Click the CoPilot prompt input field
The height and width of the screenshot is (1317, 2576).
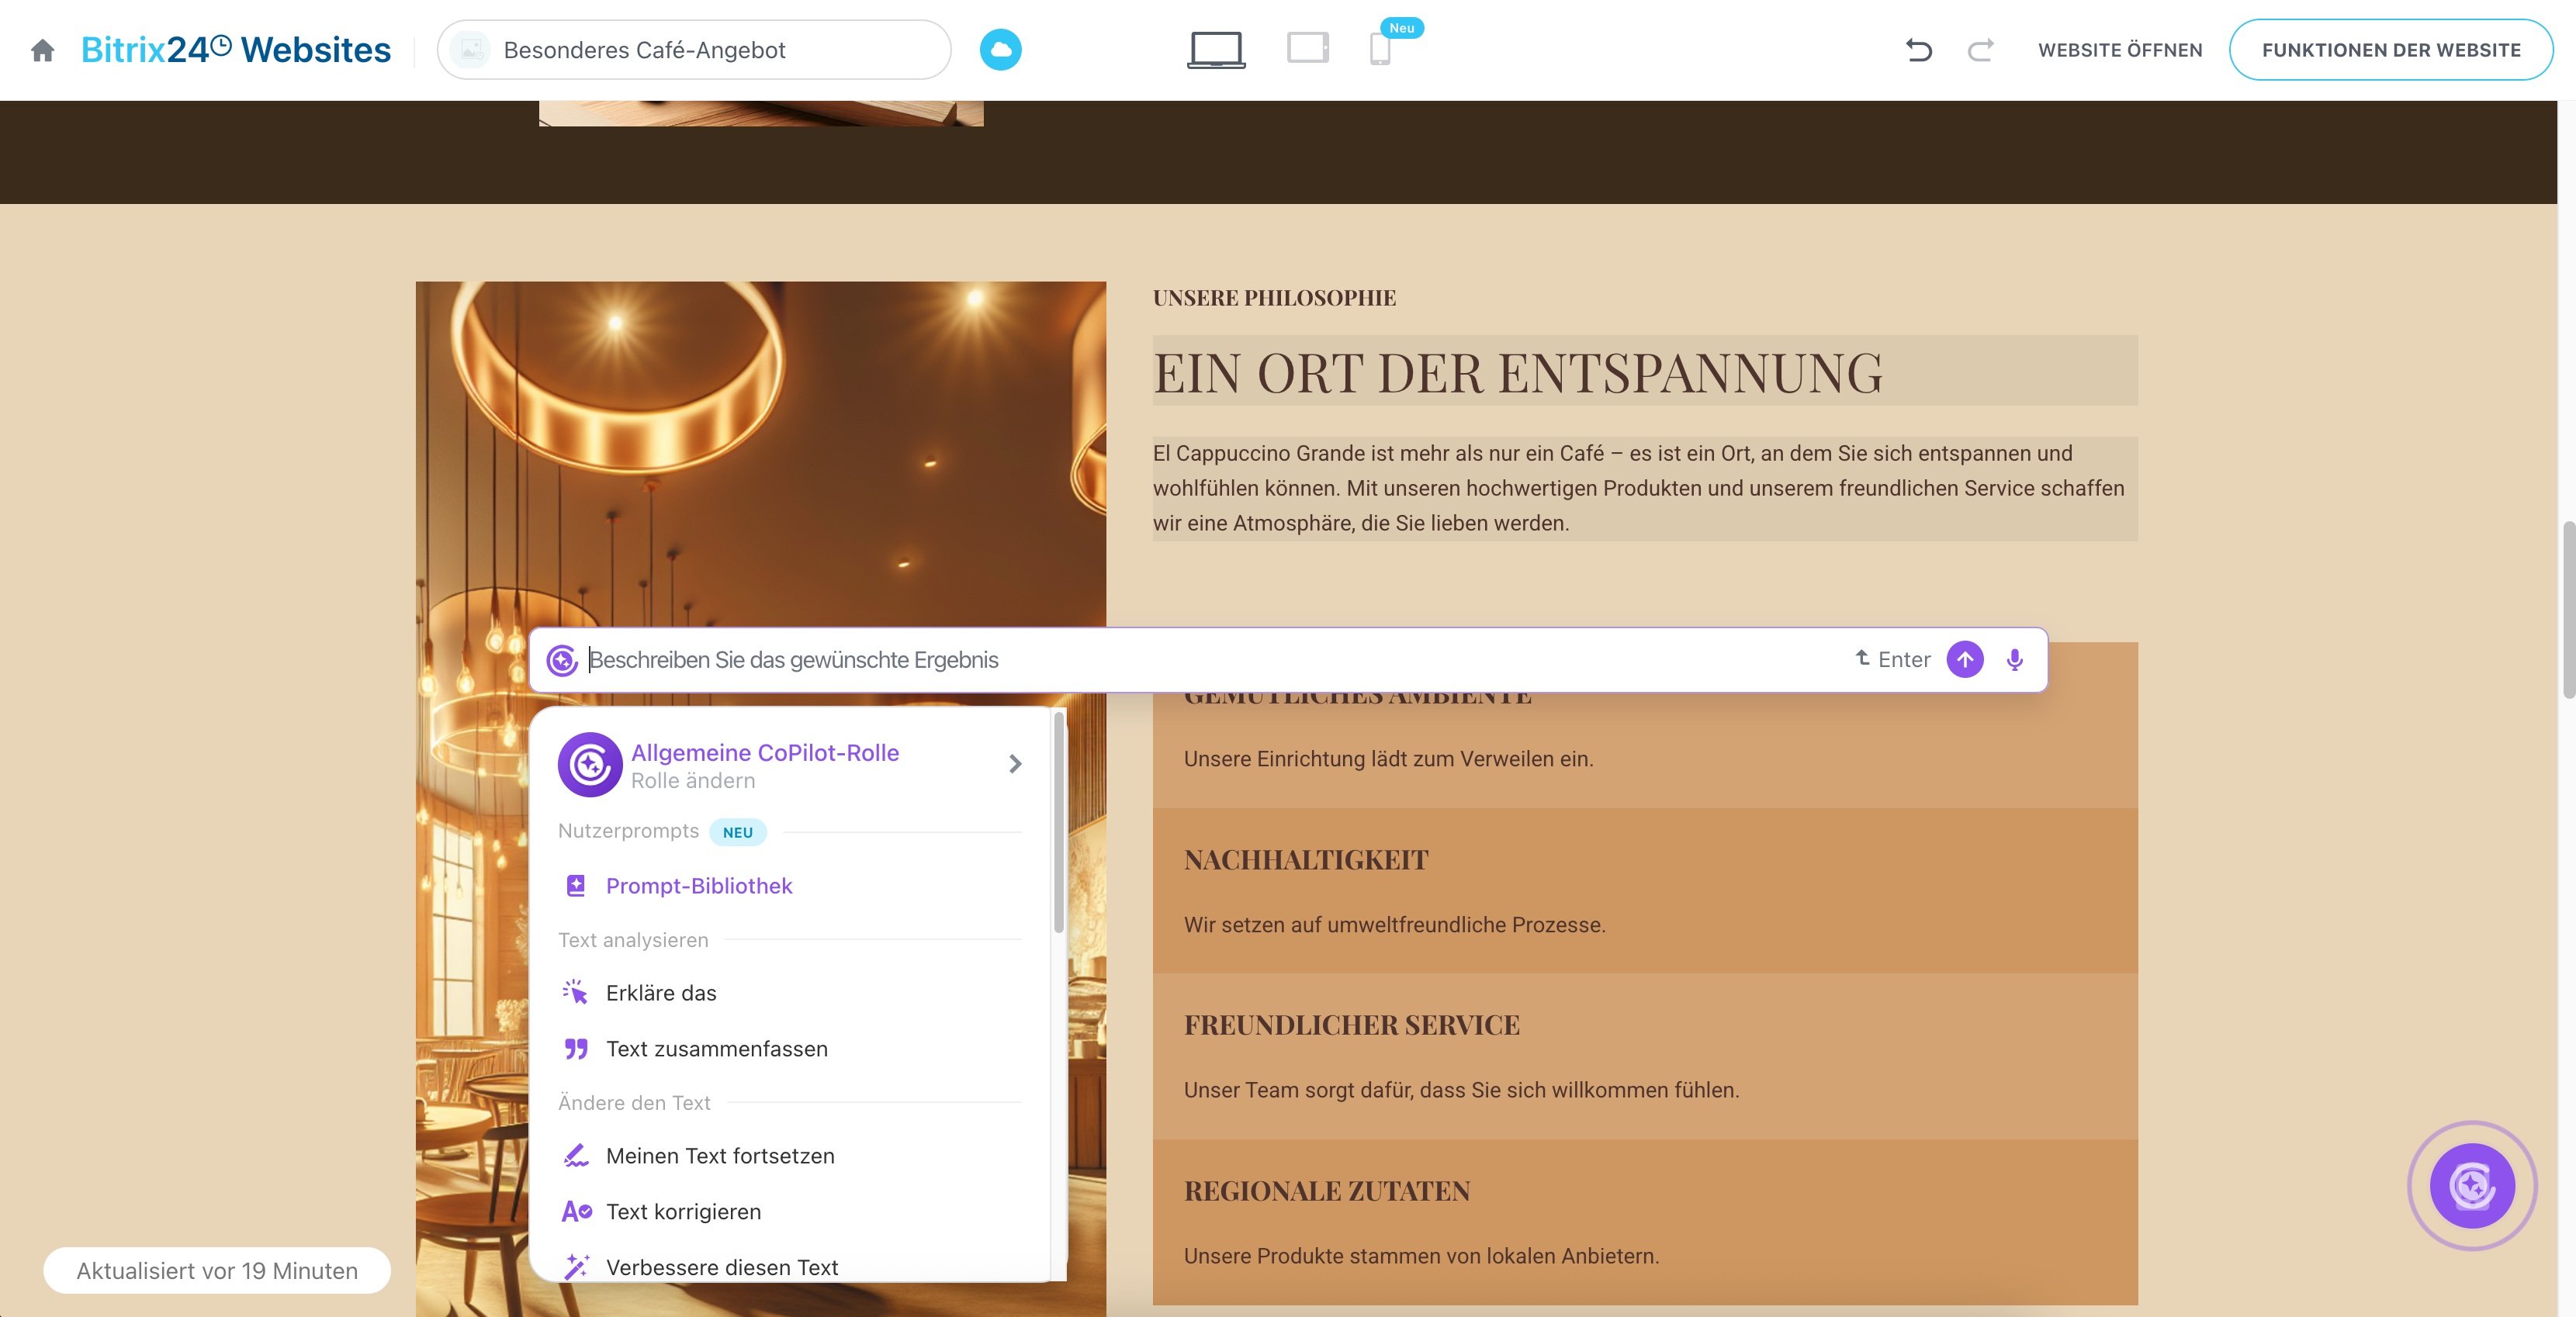(x=1200, y=660)
